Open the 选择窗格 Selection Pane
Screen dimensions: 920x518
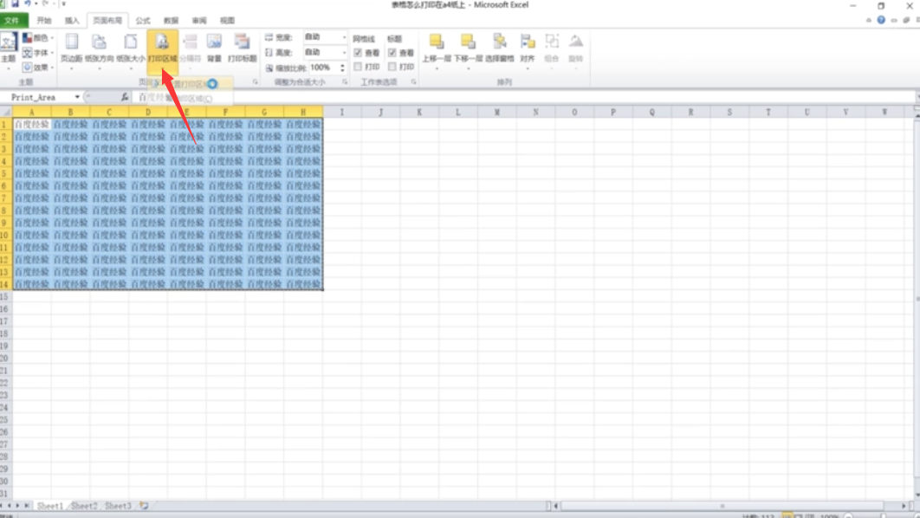coord(500,50)
